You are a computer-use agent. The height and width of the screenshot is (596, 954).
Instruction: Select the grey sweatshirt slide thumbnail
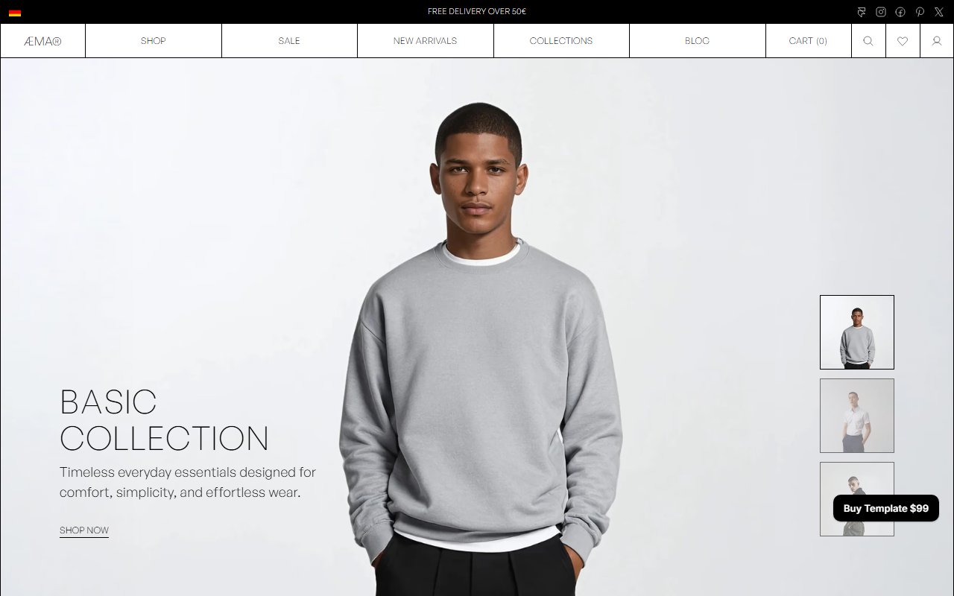tap(857, 332)
